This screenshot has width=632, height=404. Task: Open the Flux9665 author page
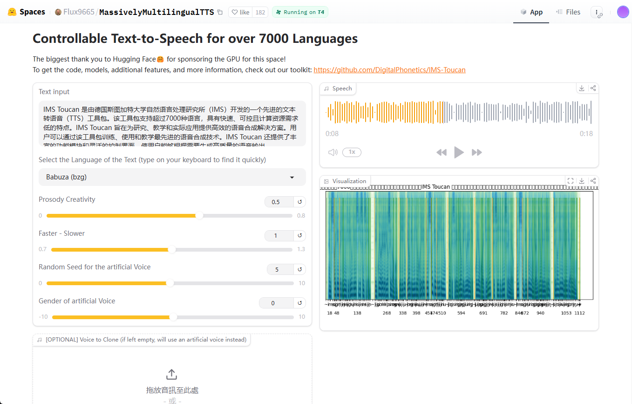pos(78,12)
